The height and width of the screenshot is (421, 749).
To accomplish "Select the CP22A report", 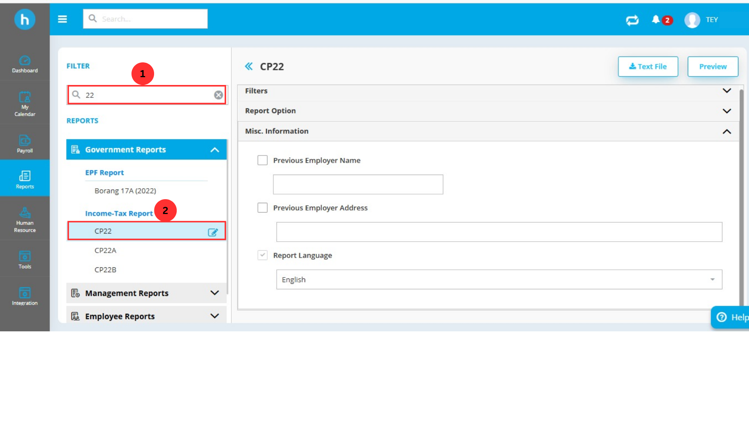I will (105, 250).
